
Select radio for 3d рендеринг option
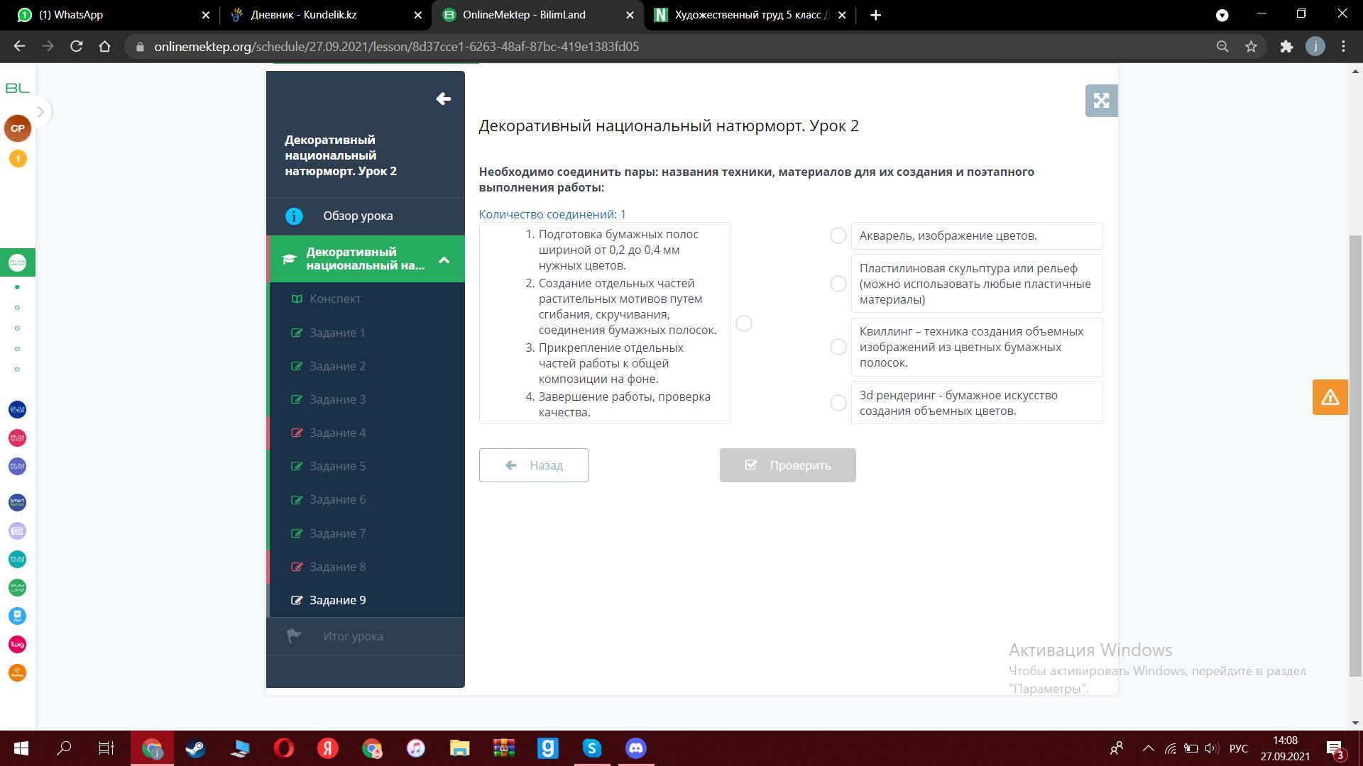tap(838, 403)
